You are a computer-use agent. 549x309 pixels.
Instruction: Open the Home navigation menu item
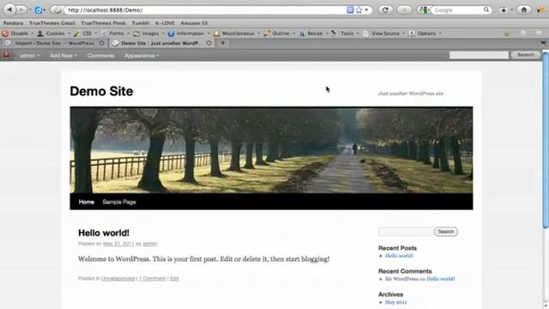(86, 202)
